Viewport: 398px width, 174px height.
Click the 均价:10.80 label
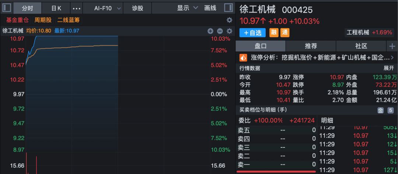pyautogui.click(x=39, y=31)
